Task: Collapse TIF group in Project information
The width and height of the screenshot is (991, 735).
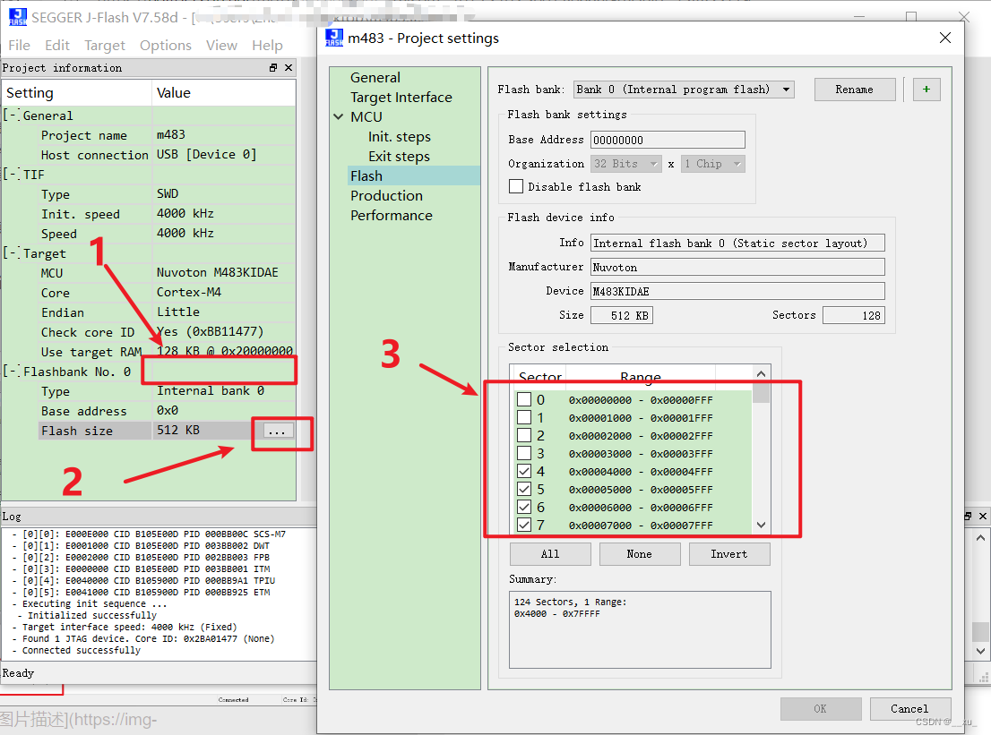Action: pos(10,175)
